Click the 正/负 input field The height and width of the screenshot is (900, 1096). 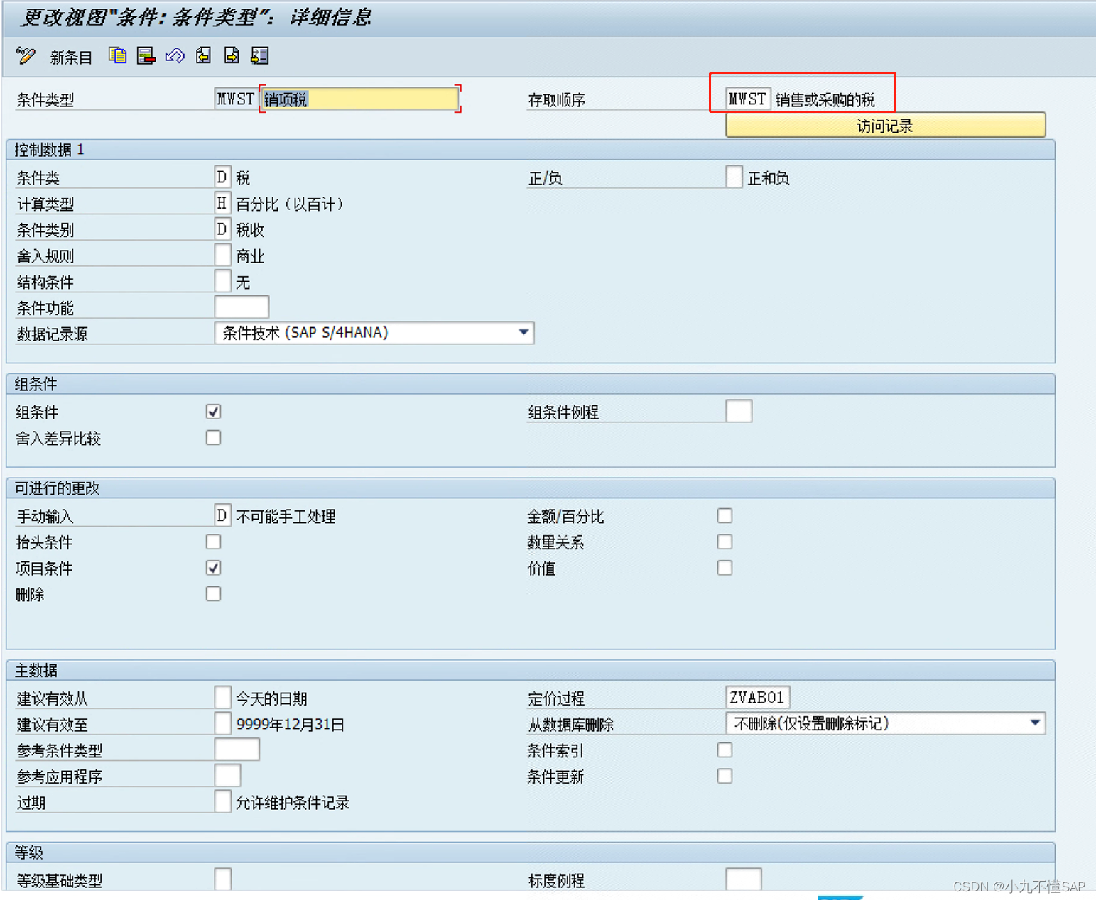point(734,177)
